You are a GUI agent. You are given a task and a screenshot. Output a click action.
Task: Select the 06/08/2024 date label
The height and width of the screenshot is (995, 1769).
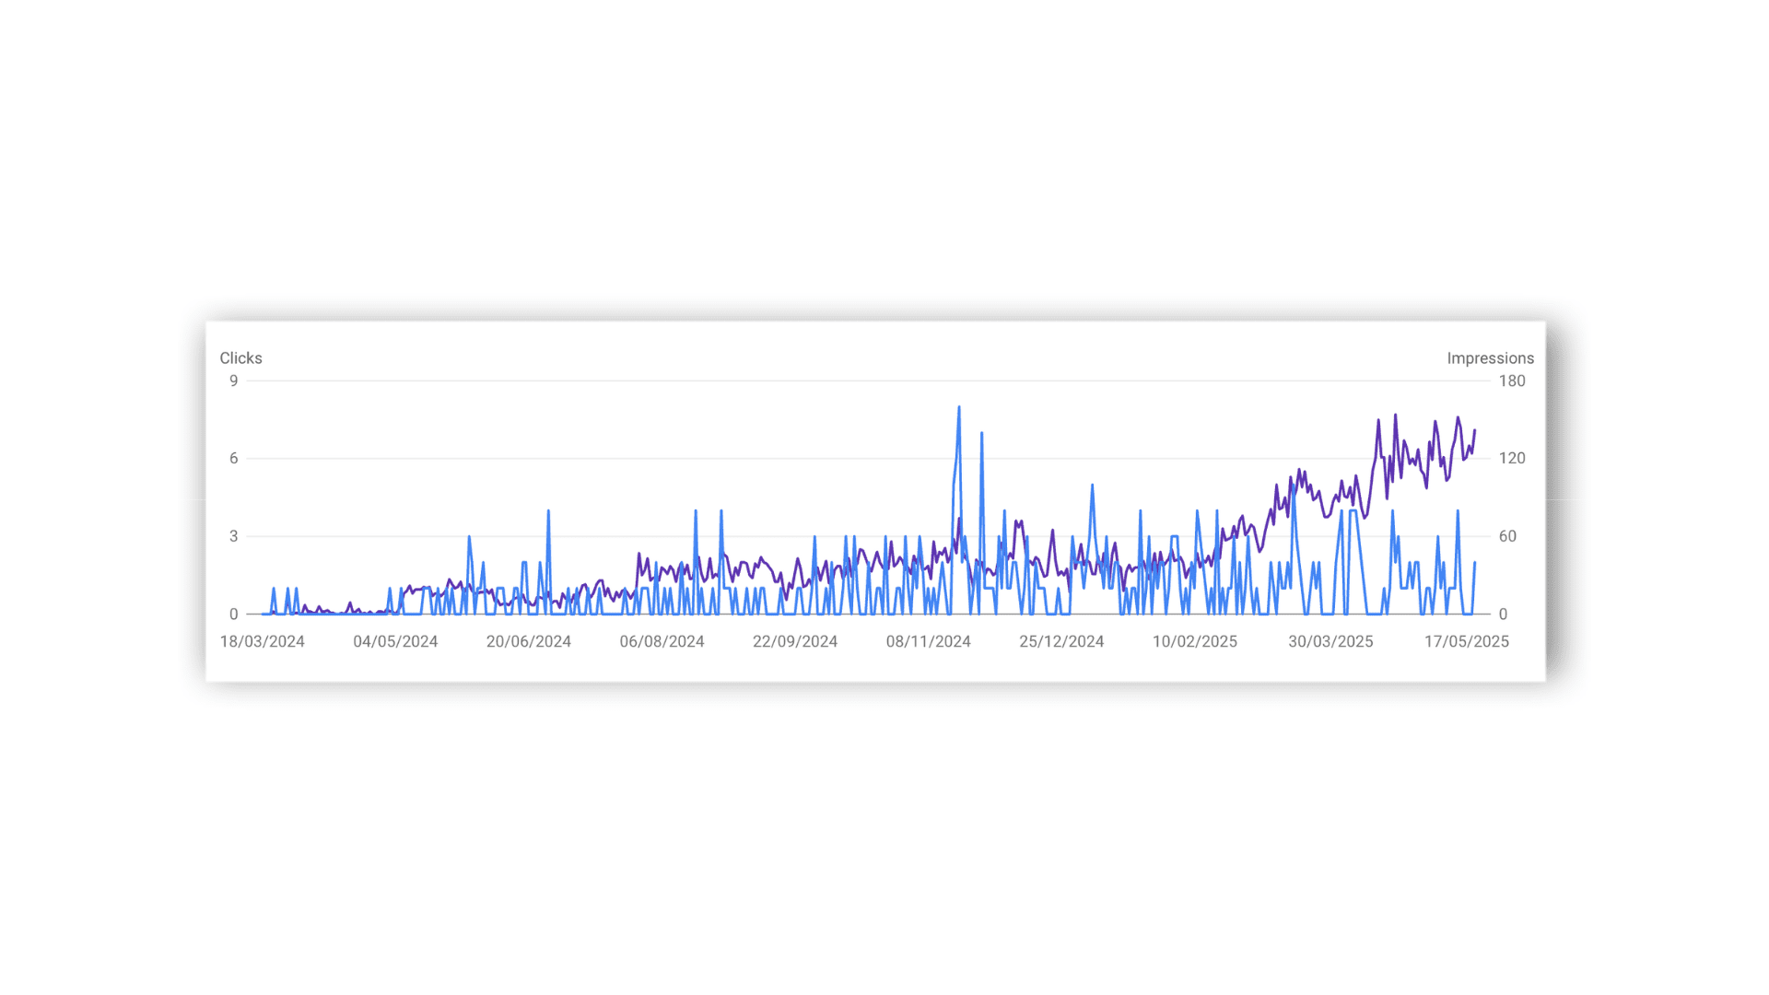[662, 641]
